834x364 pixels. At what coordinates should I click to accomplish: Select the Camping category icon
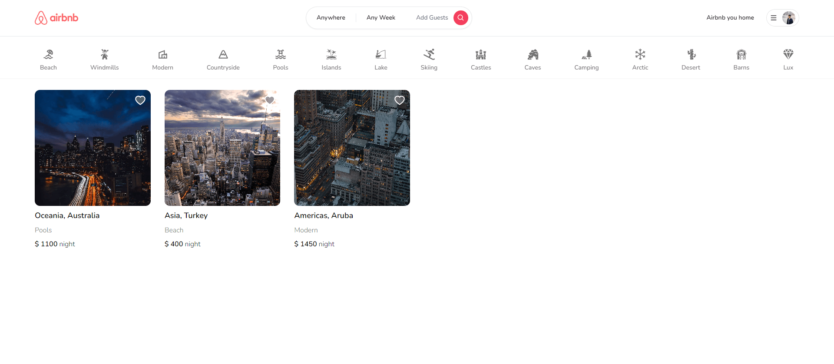(x=586, y=54)
